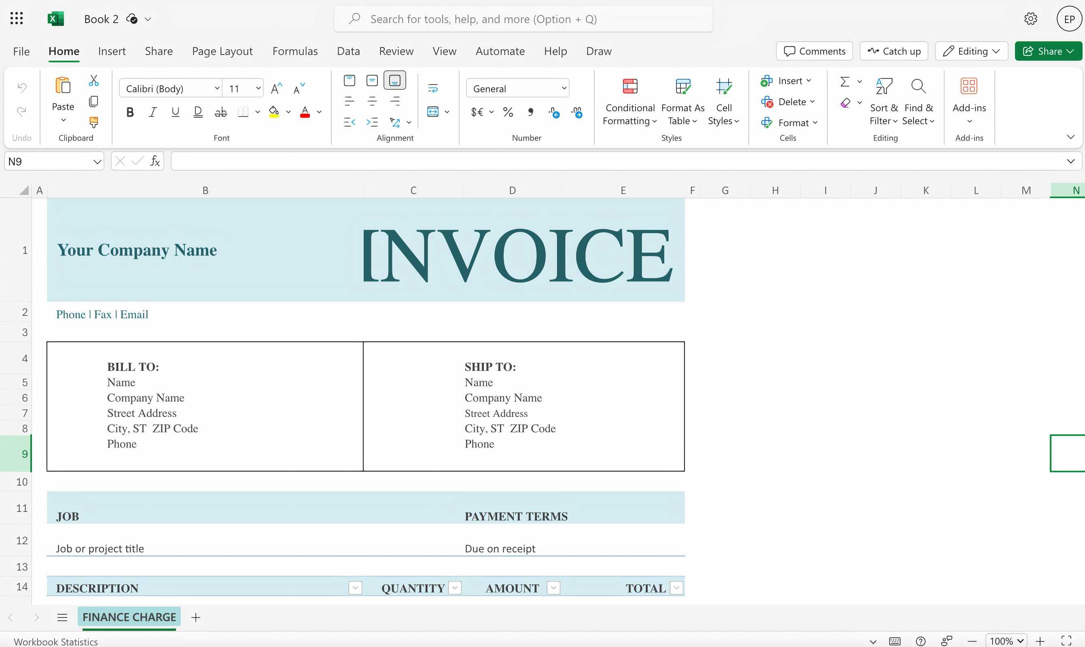Toggle Align Left

349,101
